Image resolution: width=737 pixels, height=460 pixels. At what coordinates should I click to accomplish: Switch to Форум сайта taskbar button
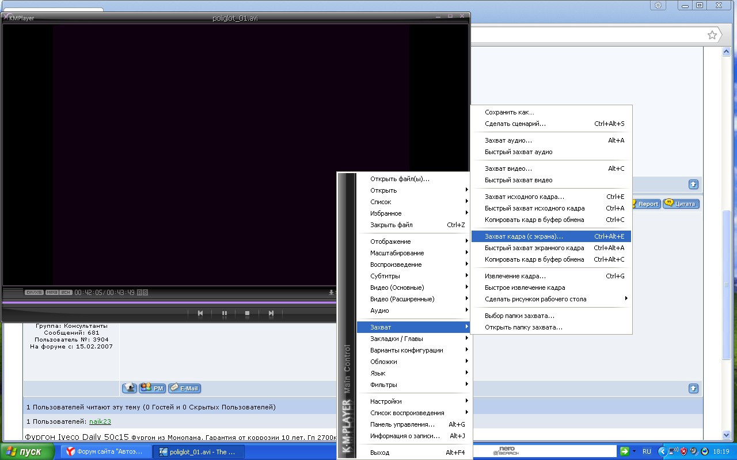pos(107,452)
